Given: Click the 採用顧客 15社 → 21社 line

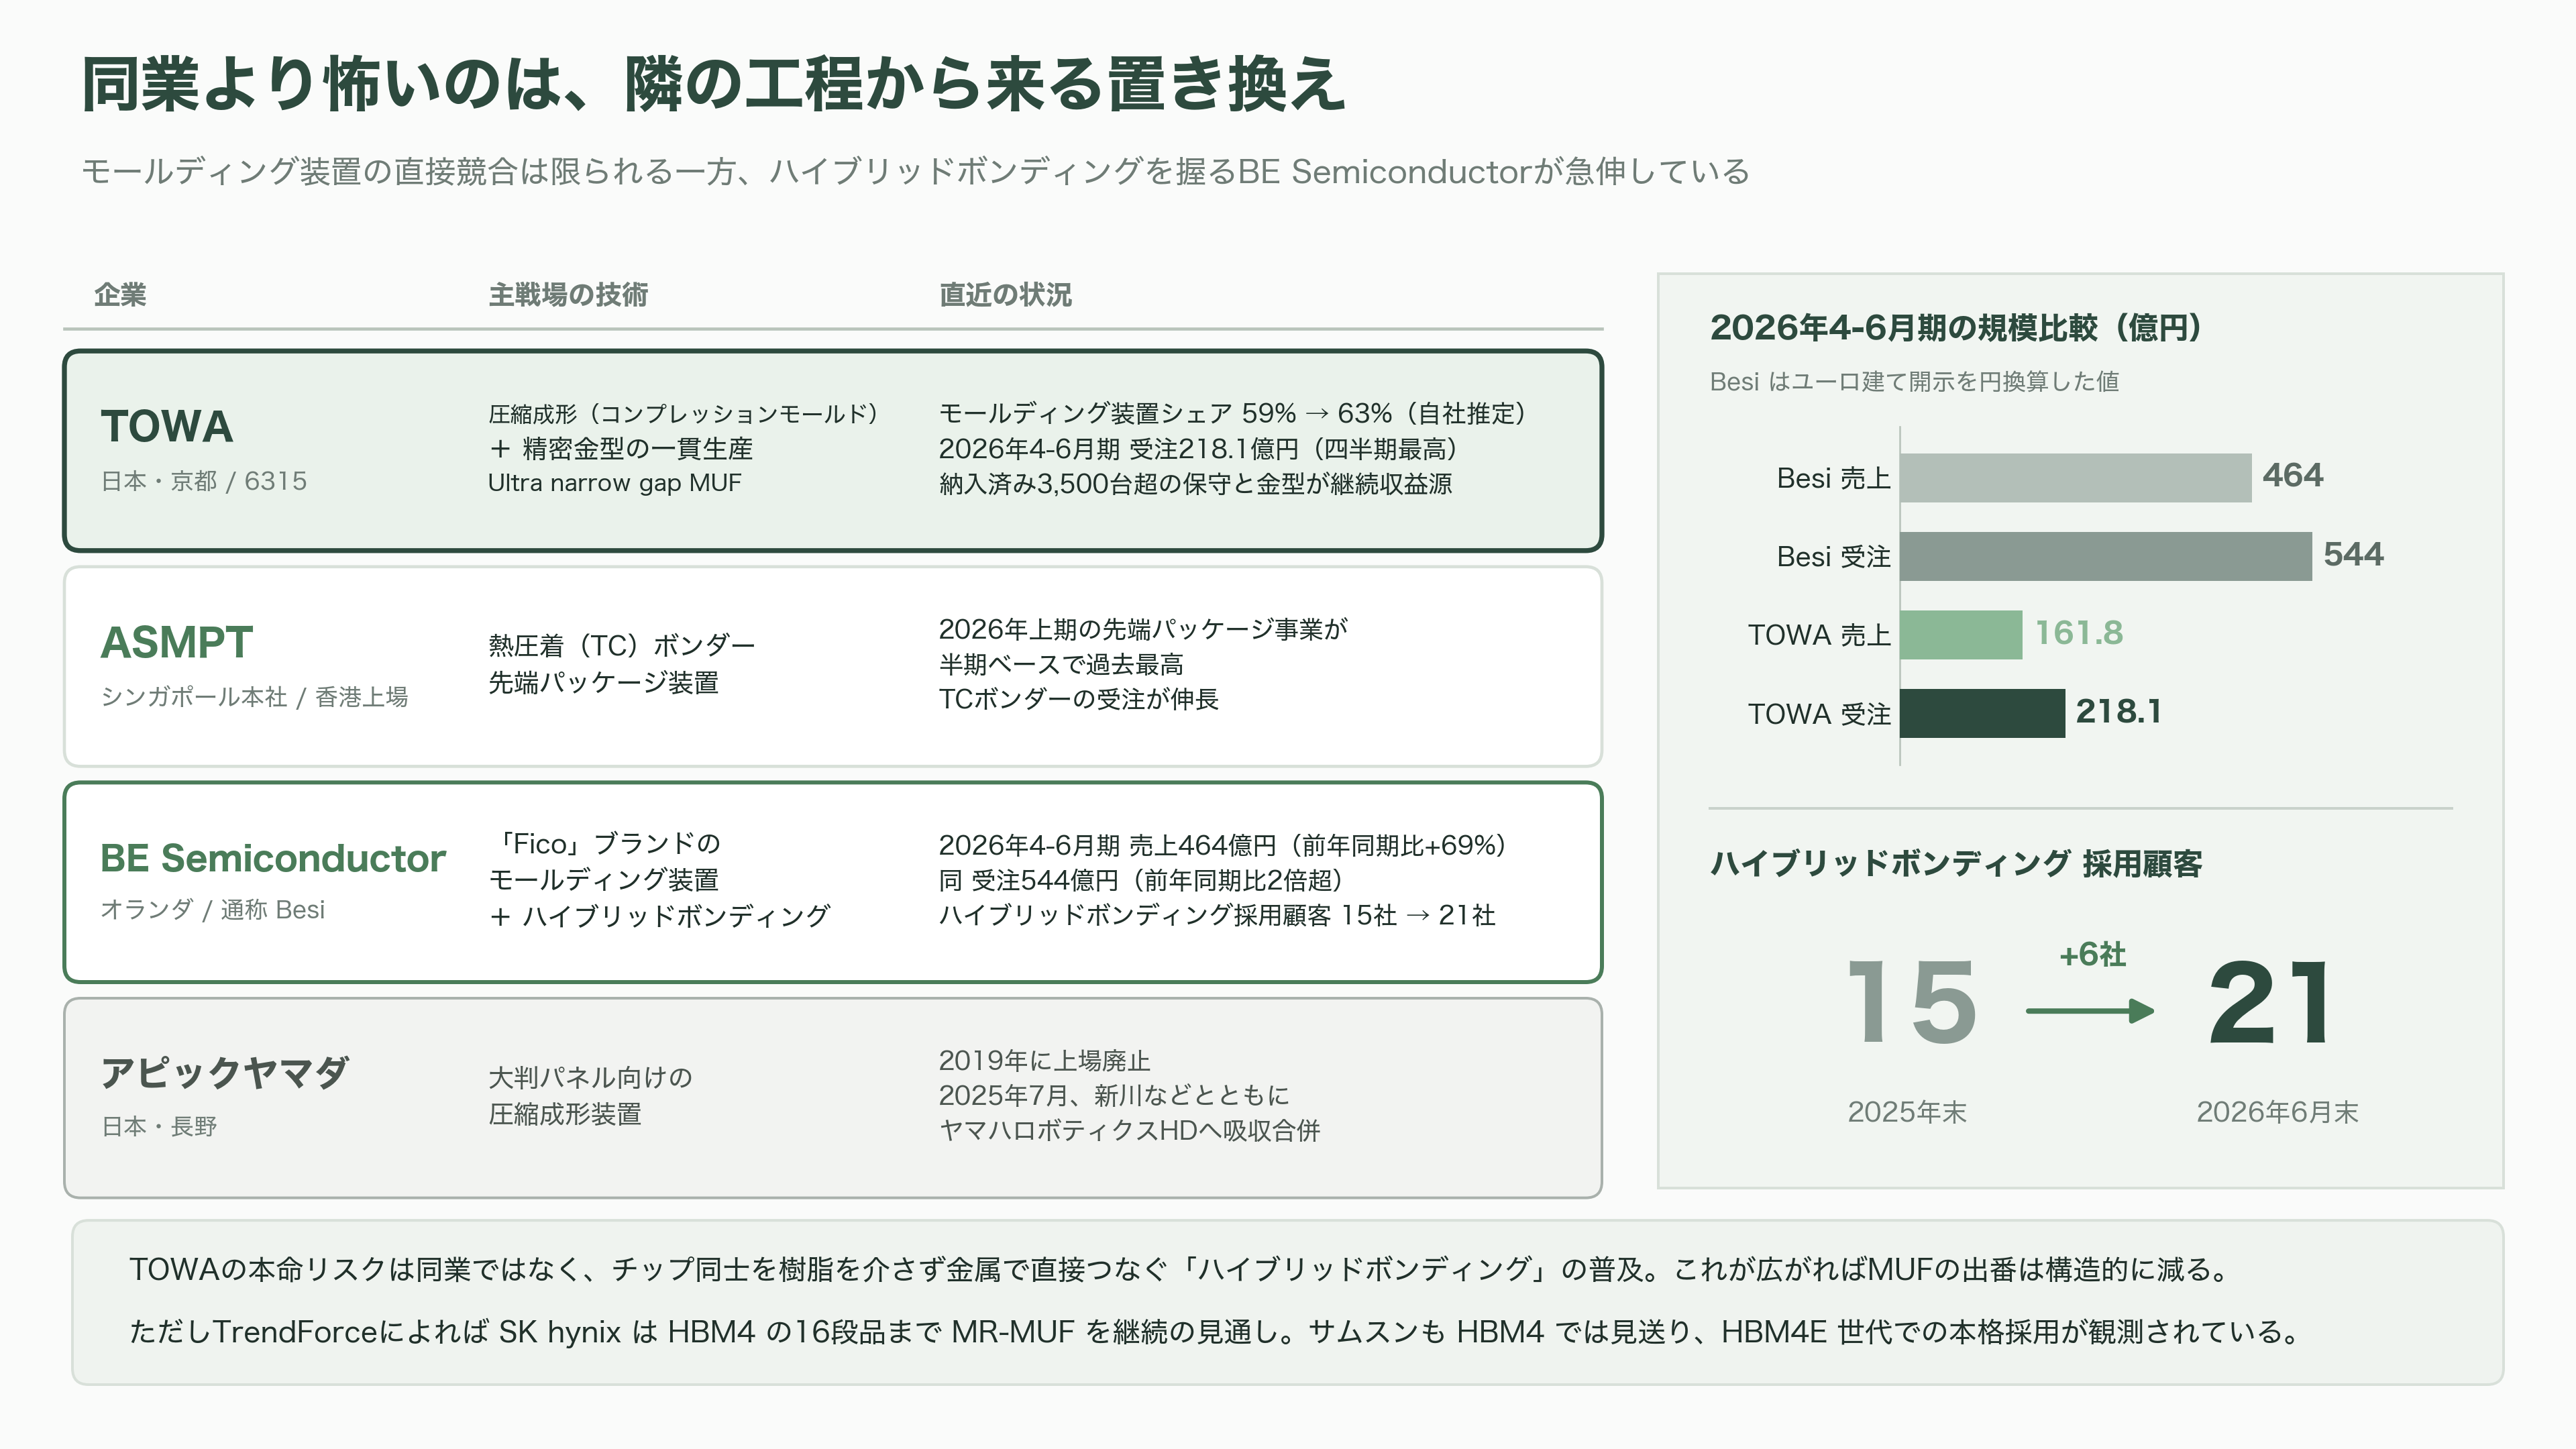Looking at the screenshot, I should tap(1217, 915).
